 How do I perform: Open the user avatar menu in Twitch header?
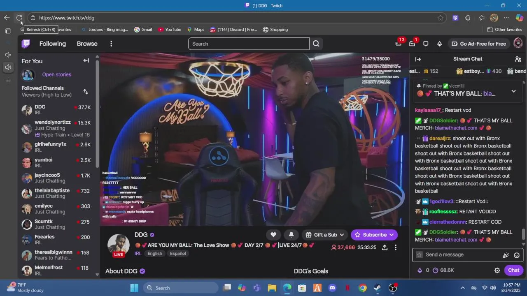coord(518,43)
